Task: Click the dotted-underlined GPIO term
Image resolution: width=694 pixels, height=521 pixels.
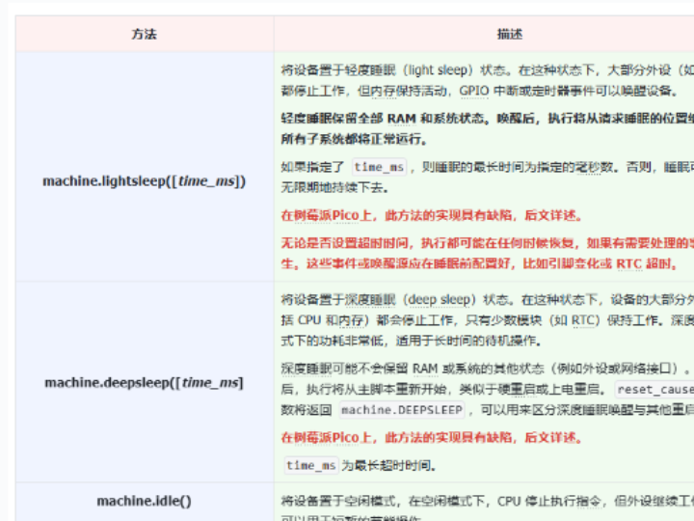Action: pyautogui.click(x=474, y=91)
